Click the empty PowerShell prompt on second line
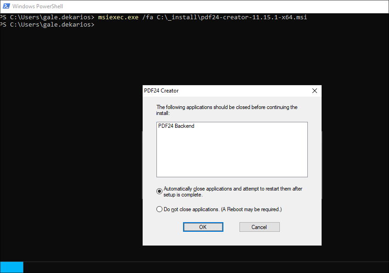The width and height of the screenshot is (389, 273). (x=47, y=25)
